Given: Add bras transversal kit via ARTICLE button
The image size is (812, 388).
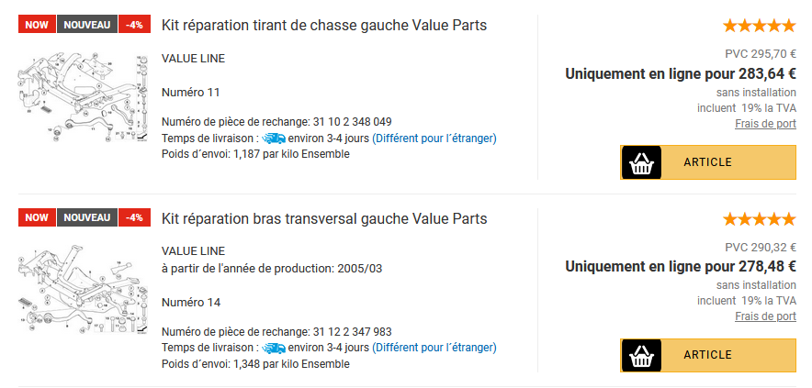Looking at the screenshot, I should [708, 355].
